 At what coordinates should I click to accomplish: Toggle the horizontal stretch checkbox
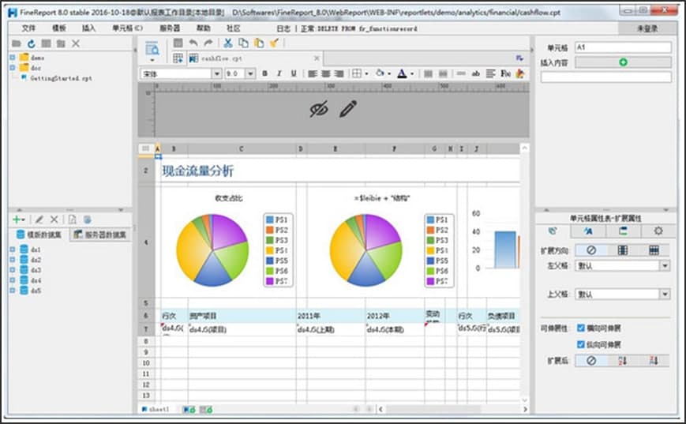click(580, 328)
